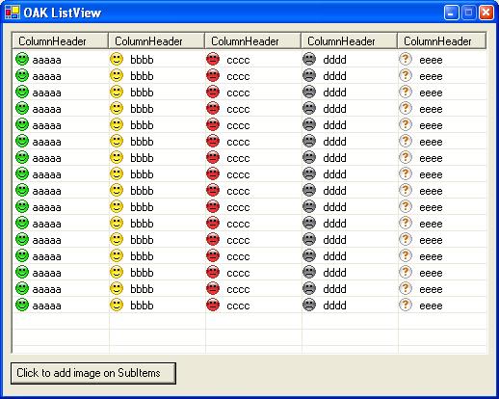Select the last row's eeee text

[x=431, y=306]
